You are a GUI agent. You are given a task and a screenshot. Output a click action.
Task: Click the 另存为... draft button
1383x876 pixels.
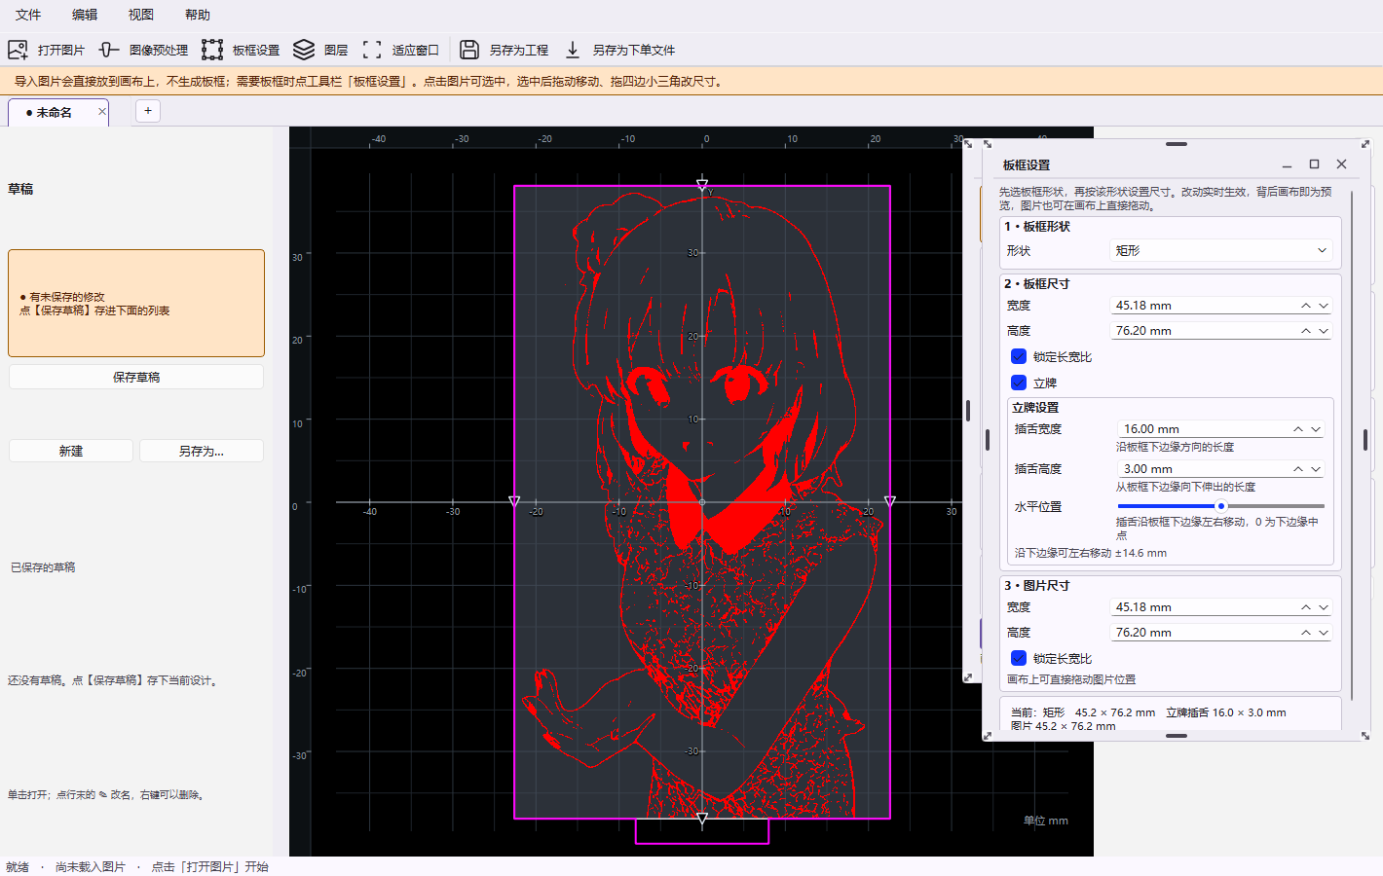click(202, 451)
